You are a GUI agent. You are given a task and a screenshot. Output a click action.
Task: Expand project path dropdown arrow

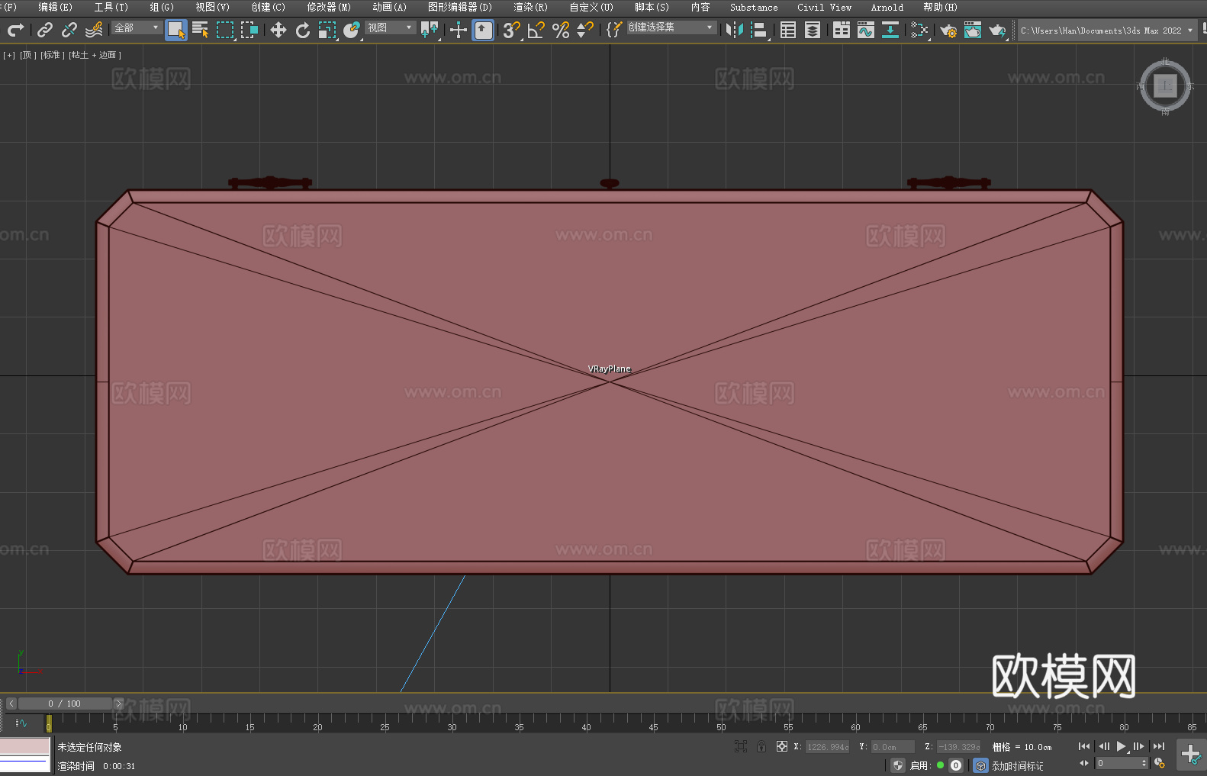1189,31
